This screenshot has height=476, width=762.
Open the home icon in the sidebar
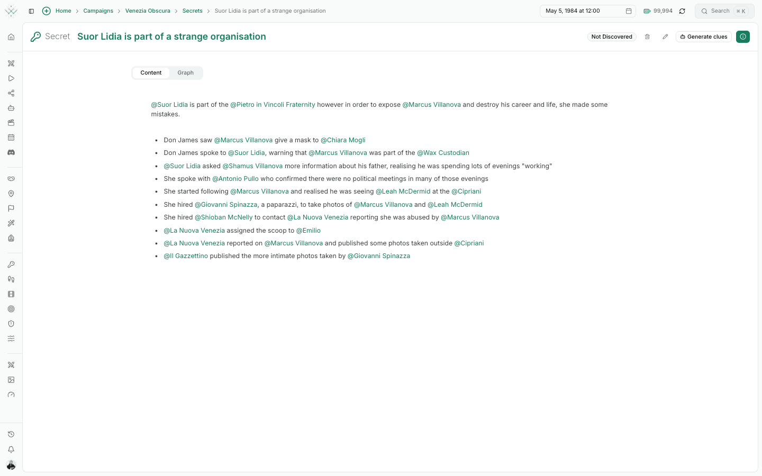pos(11,37)
